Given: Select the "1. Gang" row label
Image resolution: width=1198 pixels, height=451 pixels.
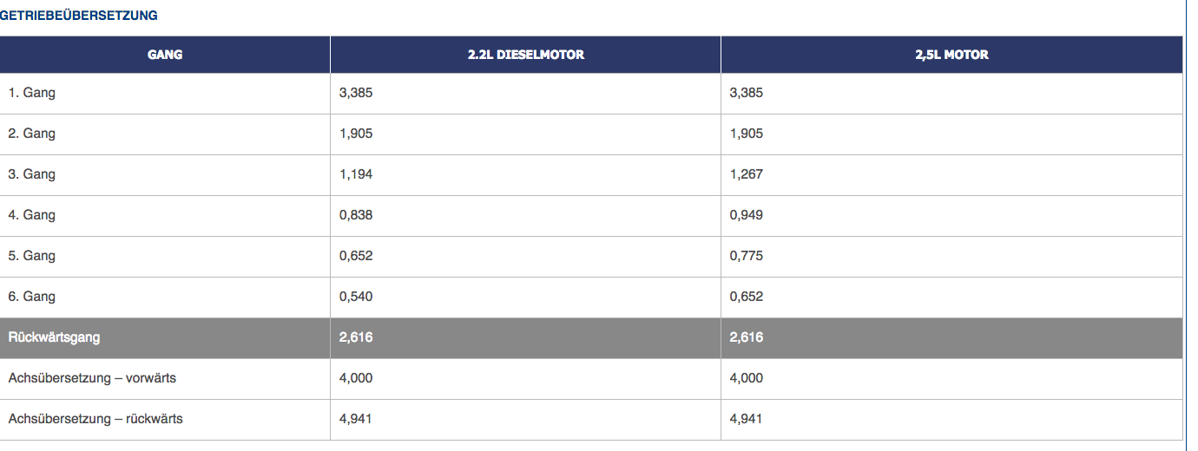Looking at the screenshot, I should point(32,93).
